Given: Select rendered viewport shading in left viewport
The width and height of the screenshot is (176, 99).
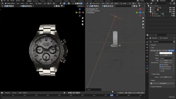Looking at the screenshot, I should tap(81, 4).
